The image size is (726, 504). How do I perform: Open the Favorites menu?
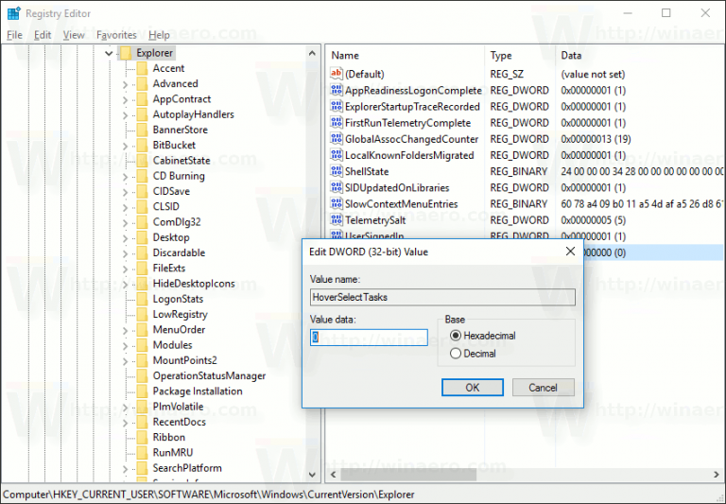tap(116, 35)
